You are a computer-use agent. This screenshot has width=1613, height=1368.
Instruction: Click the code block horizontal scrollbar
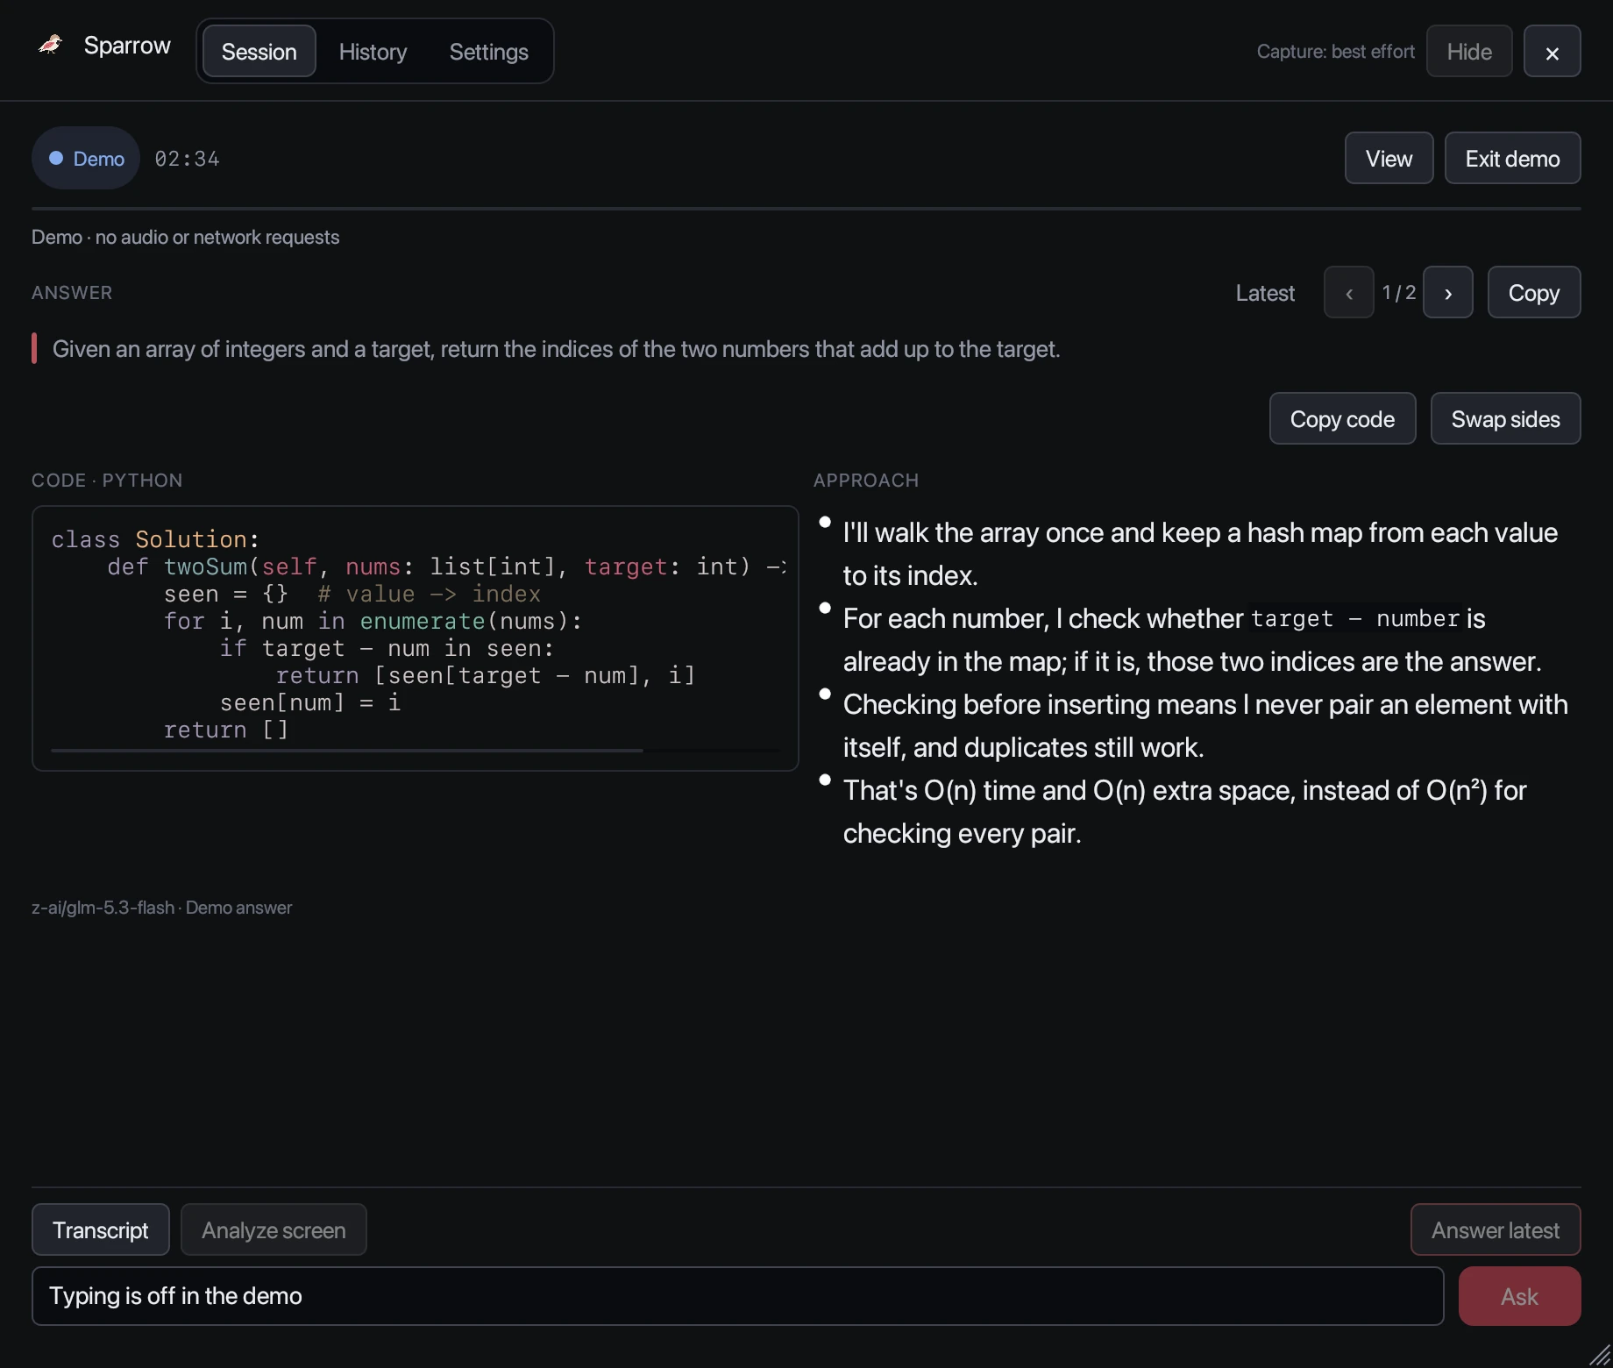pyautogui.click(x=346, y=751)
